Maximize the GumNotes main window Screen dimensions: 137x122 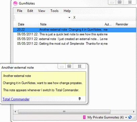click(120, 2)
